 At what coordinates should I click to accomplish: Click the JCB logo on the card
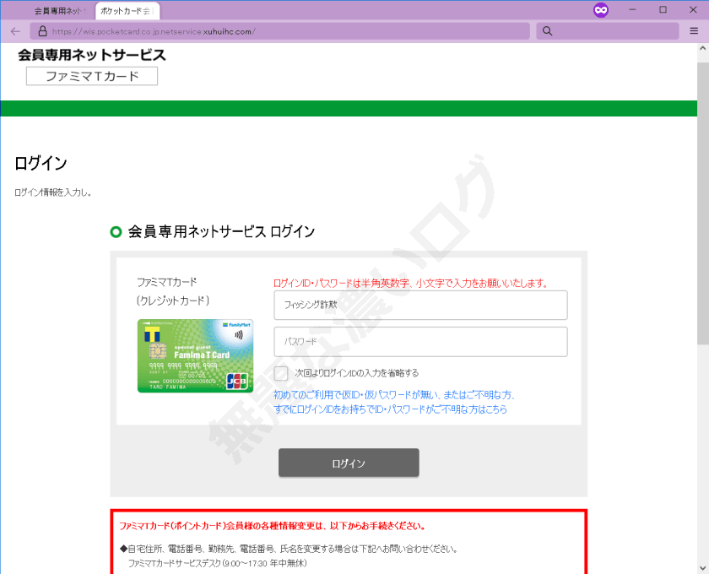click(237, 381)
